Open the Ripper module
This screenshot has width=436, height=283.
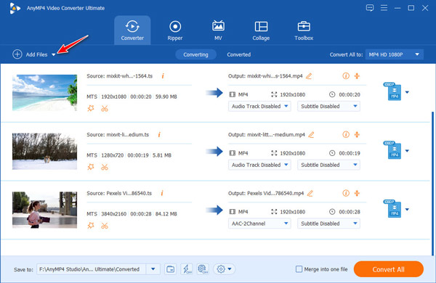coord(175,30)
